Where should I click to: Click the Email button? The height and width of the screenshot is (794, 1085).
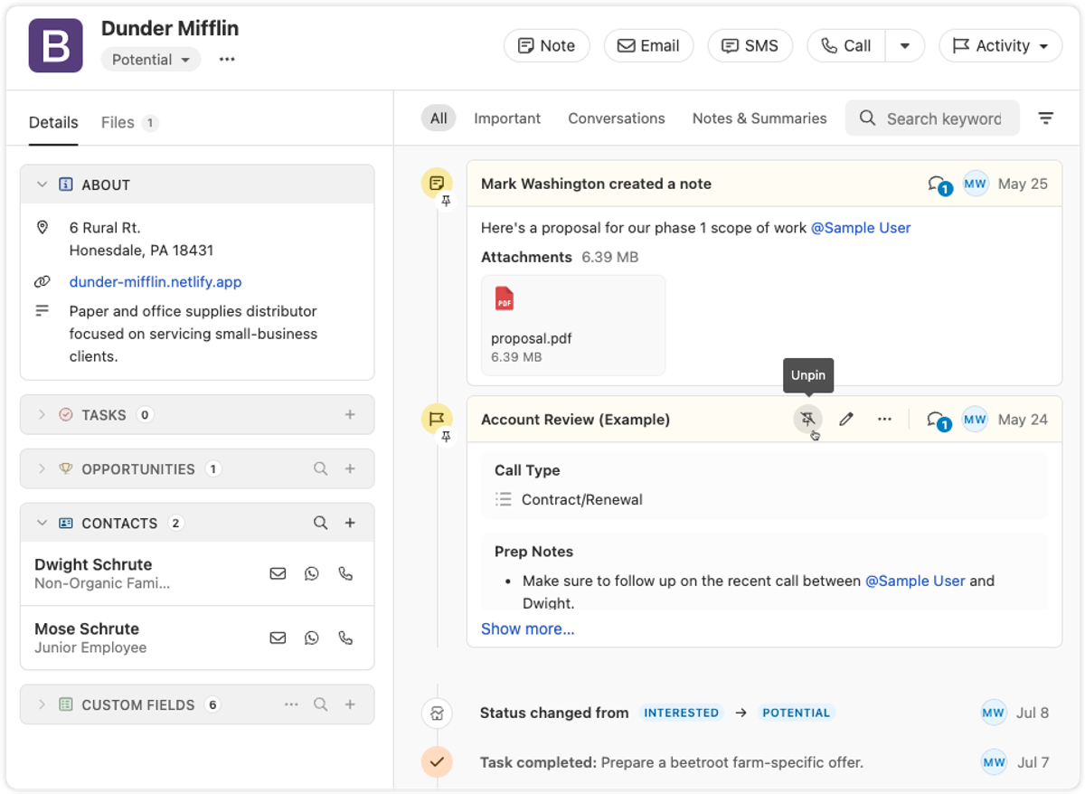[x=648, y=46]
